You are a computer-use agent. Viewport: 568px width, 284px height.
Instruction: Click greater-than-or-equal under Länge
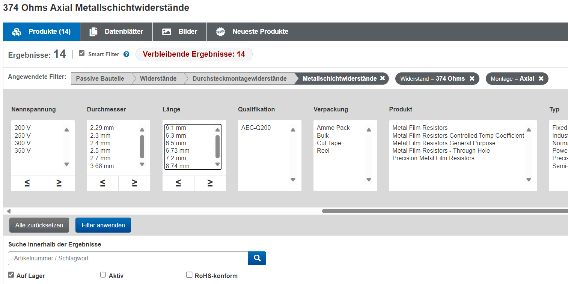coord(210,183)
